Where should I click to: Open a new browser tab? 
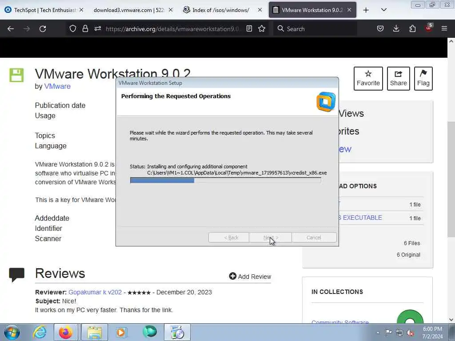pos(366,10)
